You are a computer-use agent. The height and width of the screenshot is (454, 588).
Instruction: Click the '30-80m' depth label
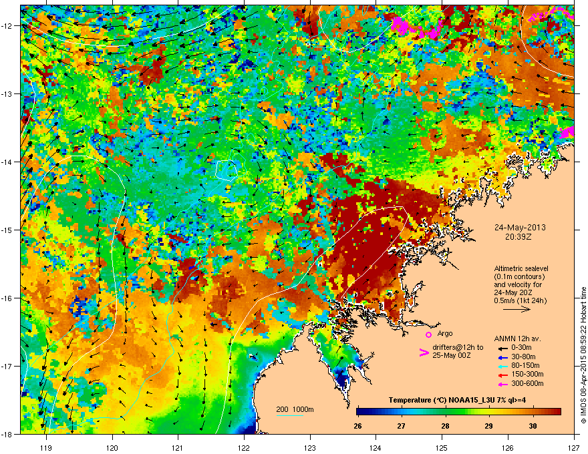[523, 357]
